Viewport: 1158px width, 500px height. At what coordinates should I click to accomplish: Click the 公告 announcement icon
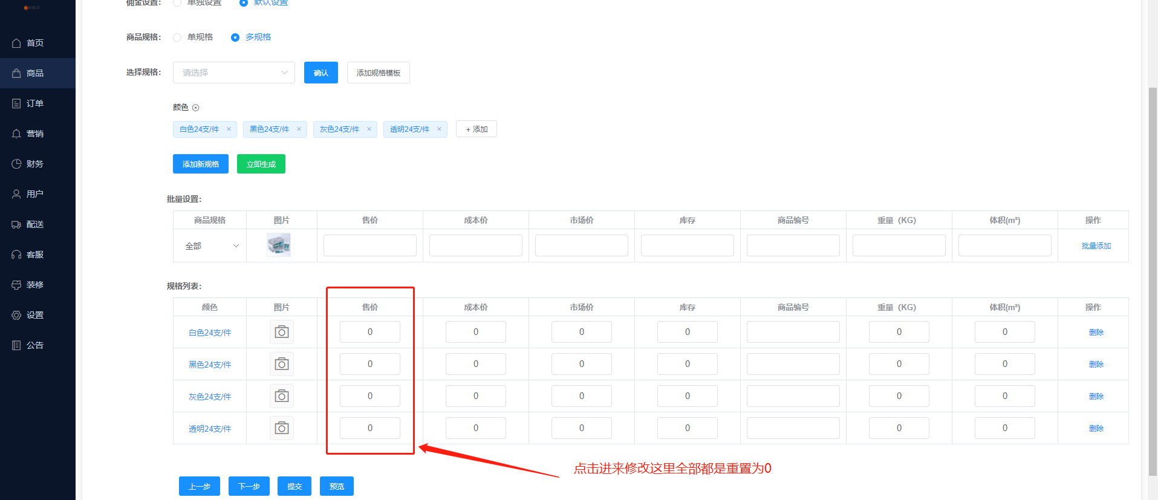[16, 345]
